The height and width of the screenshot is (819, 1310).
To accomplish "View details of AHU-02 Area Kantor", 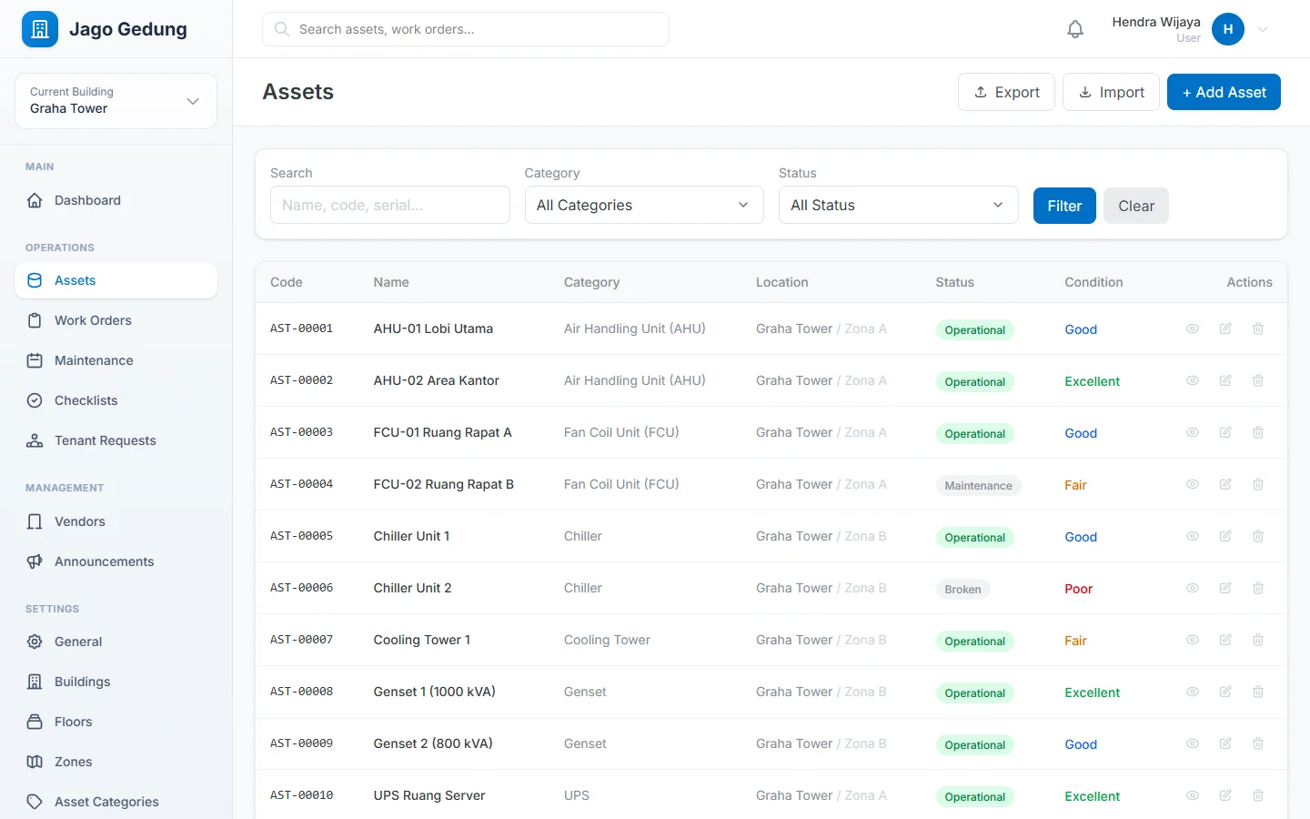I will [1193, 380].
